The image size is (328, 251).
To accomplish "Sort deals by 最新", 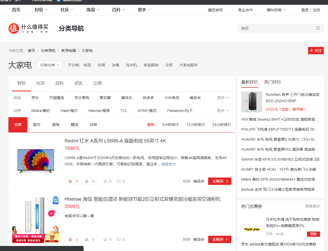I will (151, 125).
